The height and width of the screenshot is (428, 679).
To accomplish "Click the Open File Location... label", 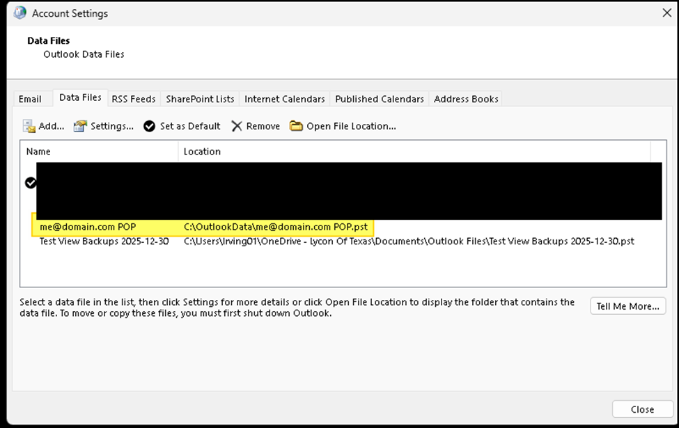I will pyautogui.click(x=351, y=127).
